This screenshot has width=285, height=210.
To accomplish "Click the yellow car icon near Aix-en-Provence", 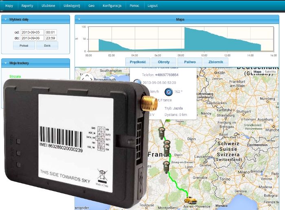I will (190, 200).
